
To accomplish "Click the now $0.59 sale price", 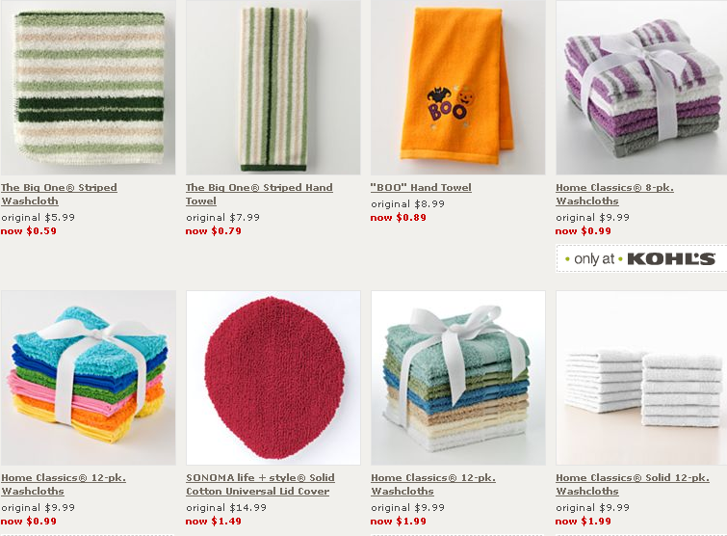I will pos(28,231).
